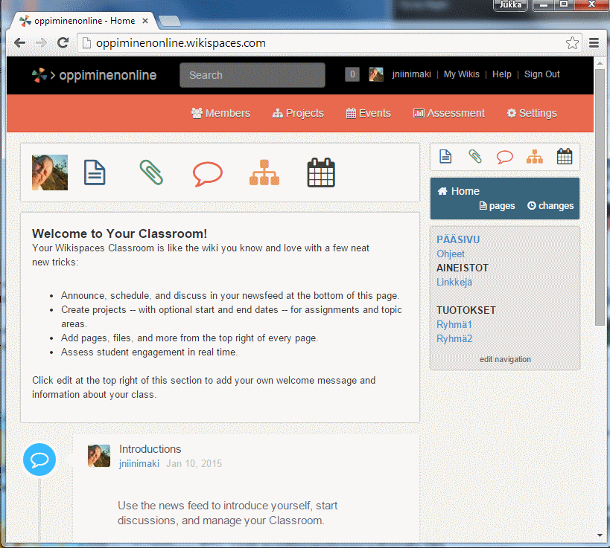Click the TUOTOKSET heading in navigation
Image resolution: width=610 pixels, height=548 pixels.
pyautogui.click(x=466, y=310)
